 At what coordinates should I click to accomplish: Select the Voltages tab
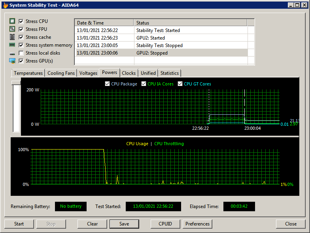pyautogui.click(x=88, y=73)
